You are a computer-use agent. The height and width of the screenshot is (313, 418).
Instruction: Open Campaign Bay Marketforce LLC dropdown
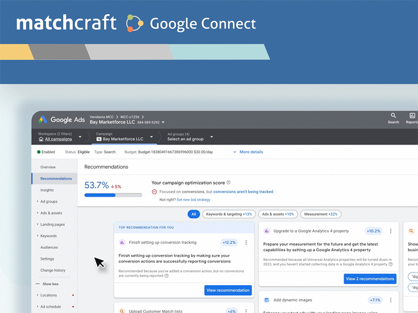(x=151, y=137)
